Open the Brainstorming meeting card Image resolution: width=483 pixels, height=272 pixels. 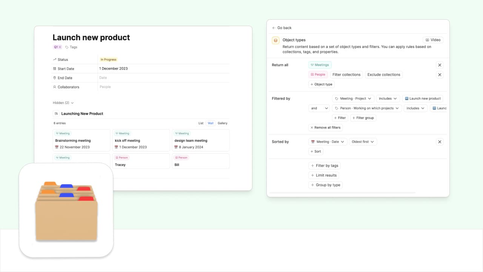point(82,141)
